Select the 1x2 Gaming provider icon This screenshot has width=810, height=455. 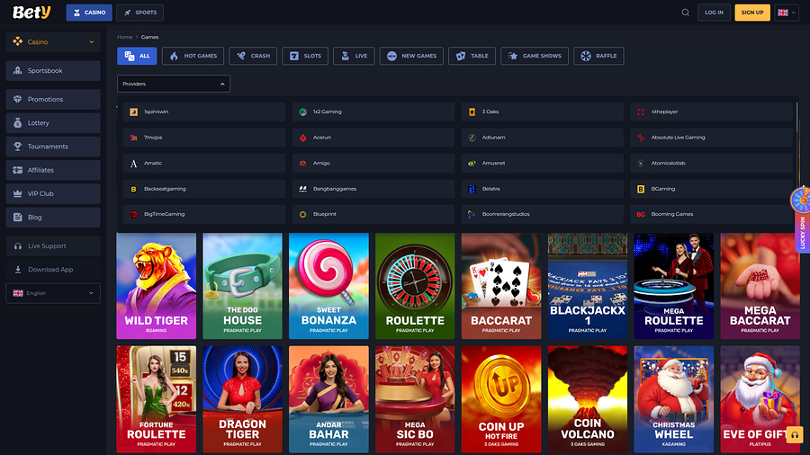tap(302, 112)
